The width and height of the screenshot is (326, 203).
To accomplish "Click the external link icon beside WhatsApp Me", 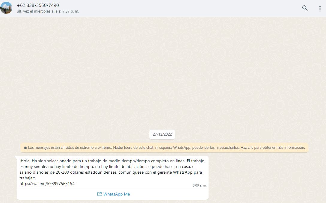I will point(99,194).
